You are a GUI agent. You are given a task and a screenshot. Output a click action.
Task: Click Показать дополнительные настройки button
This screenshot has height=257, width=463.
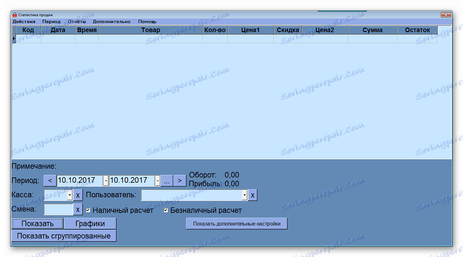coord(236,224)
